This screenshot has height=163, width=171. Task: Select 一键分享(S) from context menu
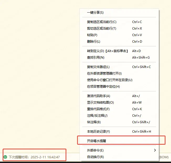[x=95, y=13]
